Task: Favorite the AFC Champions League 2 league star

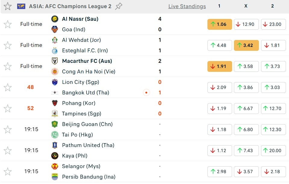Action: click(8, 6)
